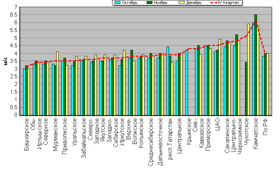
Task: Select the cyan По РФ October bar
Action: [263, 86]
